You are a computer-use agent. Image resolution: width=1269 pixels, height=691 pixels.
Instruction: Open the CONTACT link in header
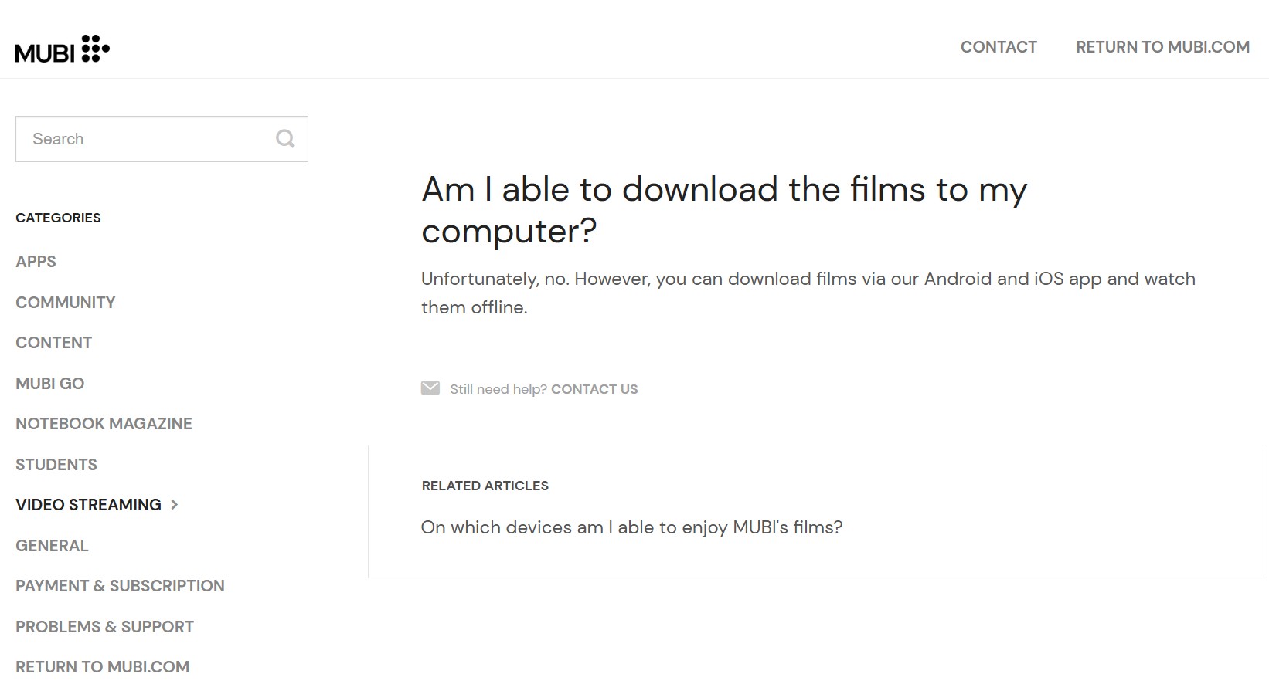(x=999, y=47)
